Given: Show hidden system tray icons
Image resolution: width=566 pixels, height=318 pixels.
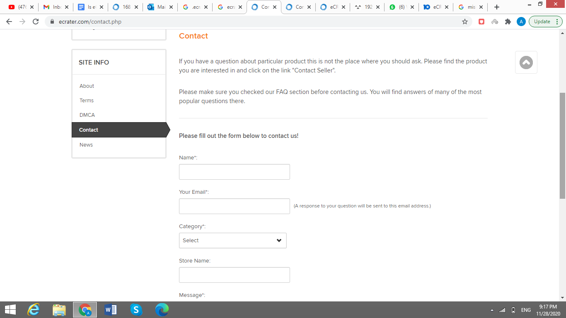Looking at the screenshot, I should [492, 310].
